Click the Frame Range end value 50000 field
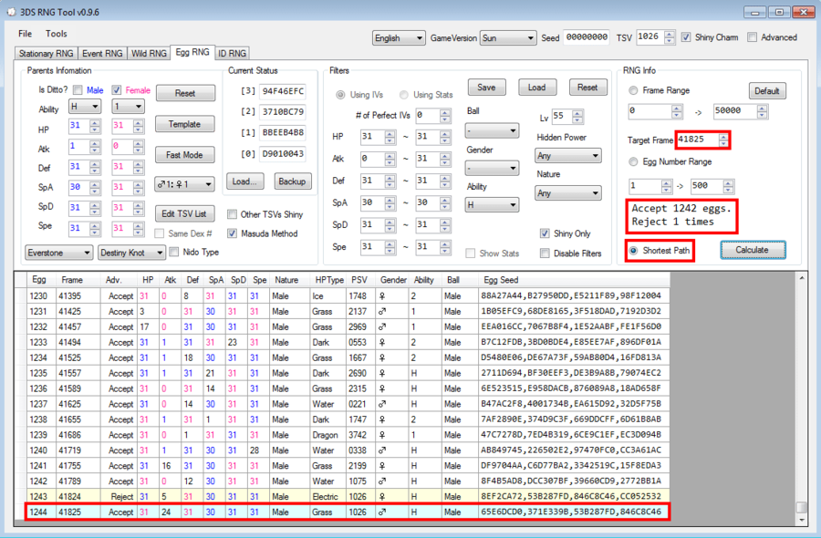821x538 pixels. [x=735, y=111]
